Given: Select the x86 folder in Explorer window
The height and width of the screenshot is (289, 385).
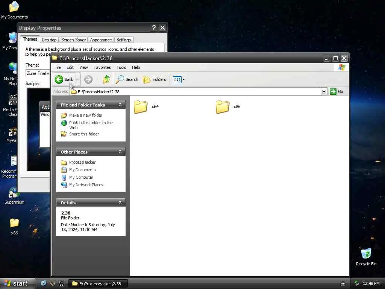Looking at the screenshot, I should pos(228,107).
